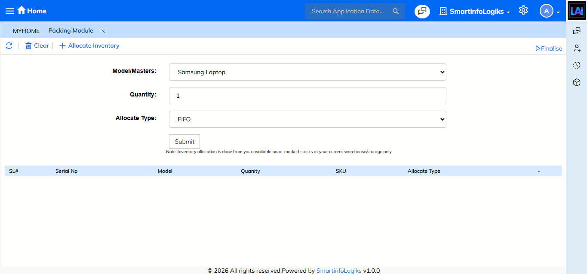Screen dimensions: 587x274
Task: Click the user avatar icon
Action: click(x=546, y=11)
